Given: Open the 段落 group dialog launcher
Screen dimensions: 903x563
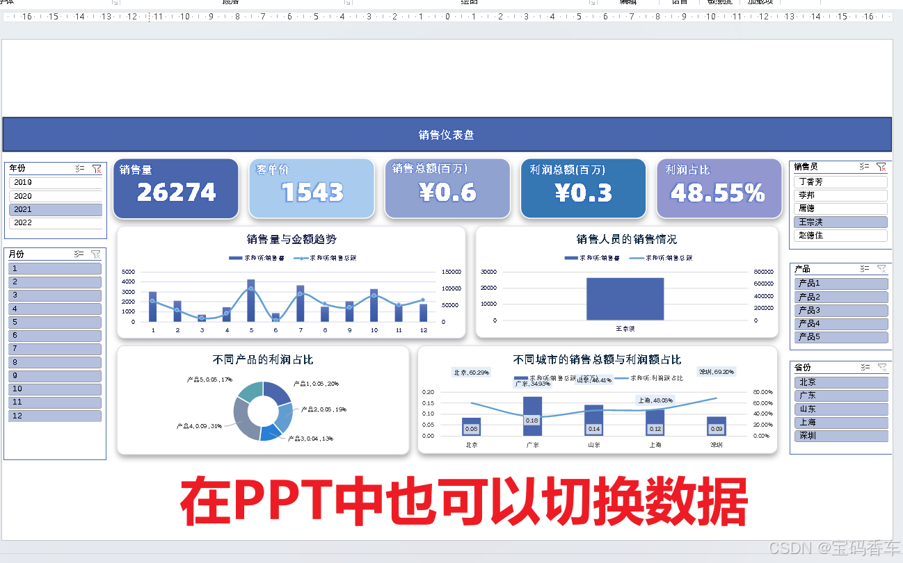Looking at the screenshot, I should 347,3.
